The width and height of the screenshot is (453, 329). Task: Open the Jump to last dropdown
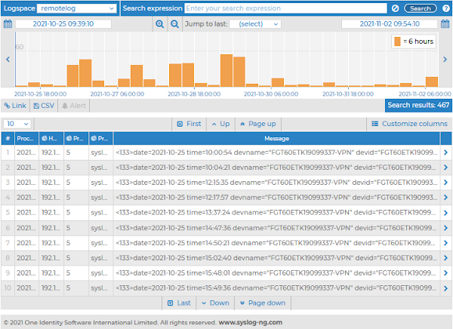tap(255, 24)
